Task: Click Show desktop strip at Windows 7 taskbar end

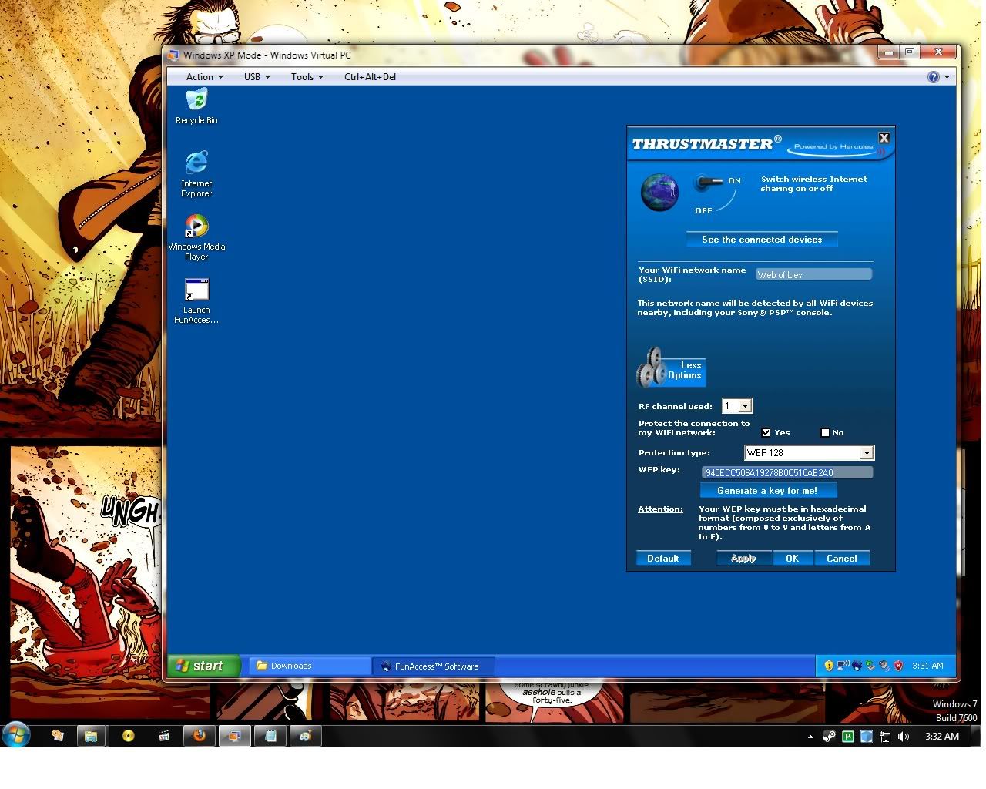Action: (x=978, y=736)
